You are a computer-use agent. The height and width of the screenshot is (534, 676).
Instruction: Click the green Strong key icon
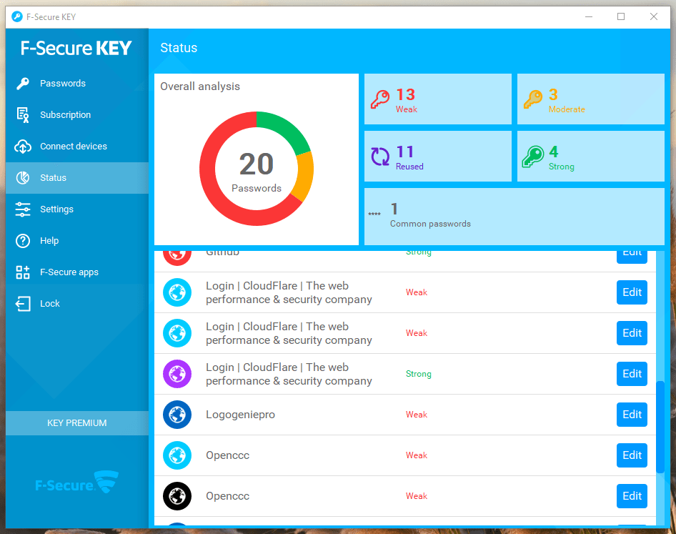point(533,156)
